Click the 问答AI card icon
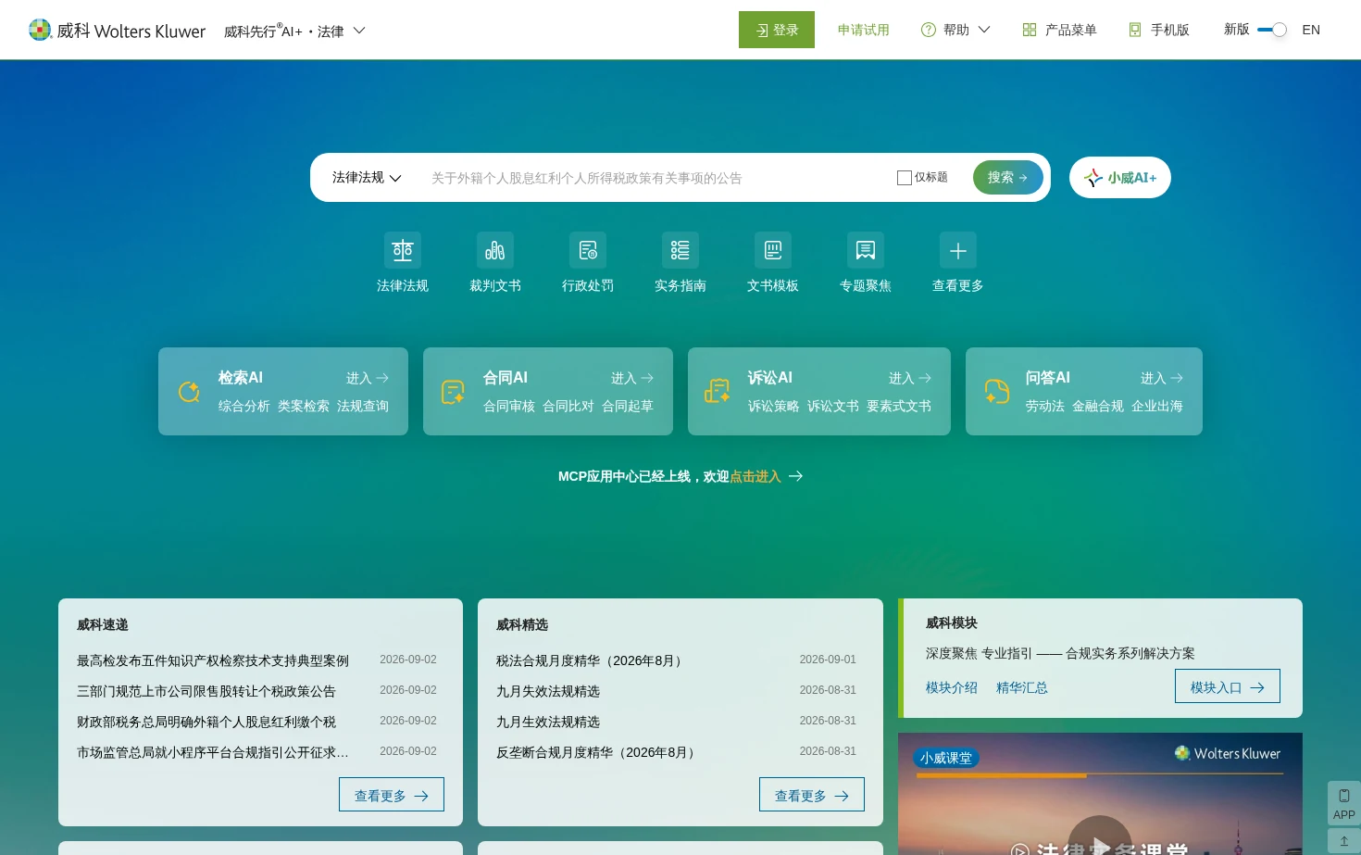 997,392
